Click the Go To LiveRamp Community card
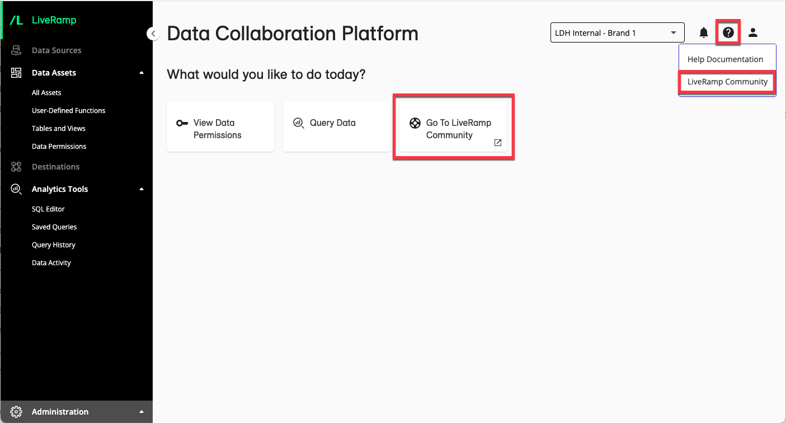786x423 pixels. [453, 126]
